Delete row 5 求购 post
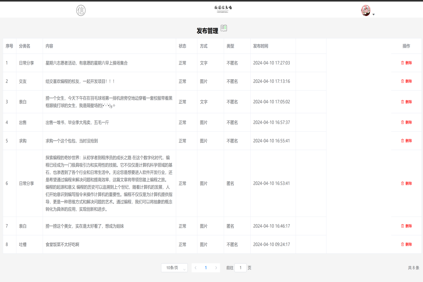423x282 pixels. (406, 141)
